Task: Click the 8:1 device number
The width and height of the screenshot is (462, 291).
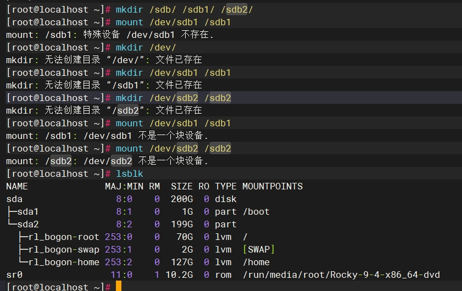Action: pyautogui.click(x=124, y=212)
